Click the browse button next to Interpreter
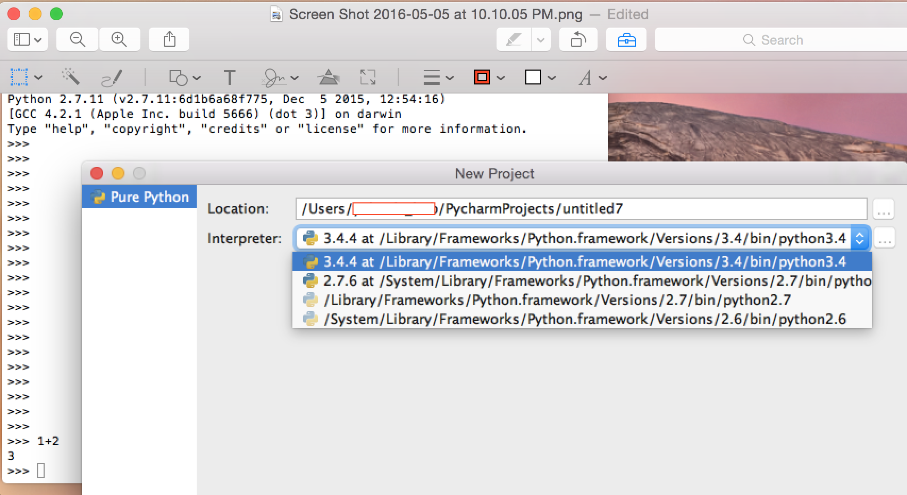The width and height of the screenshot is (907, 495). click(884, 239)
